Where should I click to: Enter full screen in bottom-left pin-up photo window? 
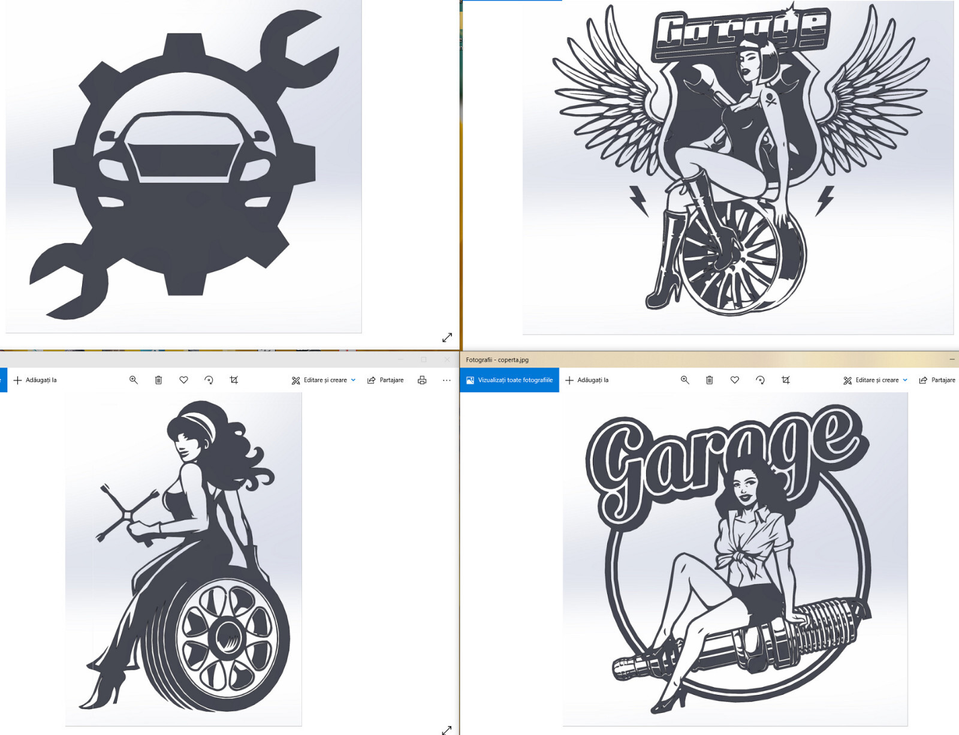tap(447, 730)
